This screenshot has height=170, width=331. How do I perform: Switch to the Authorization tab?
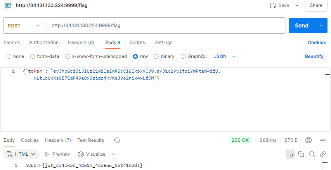(44, 42)
